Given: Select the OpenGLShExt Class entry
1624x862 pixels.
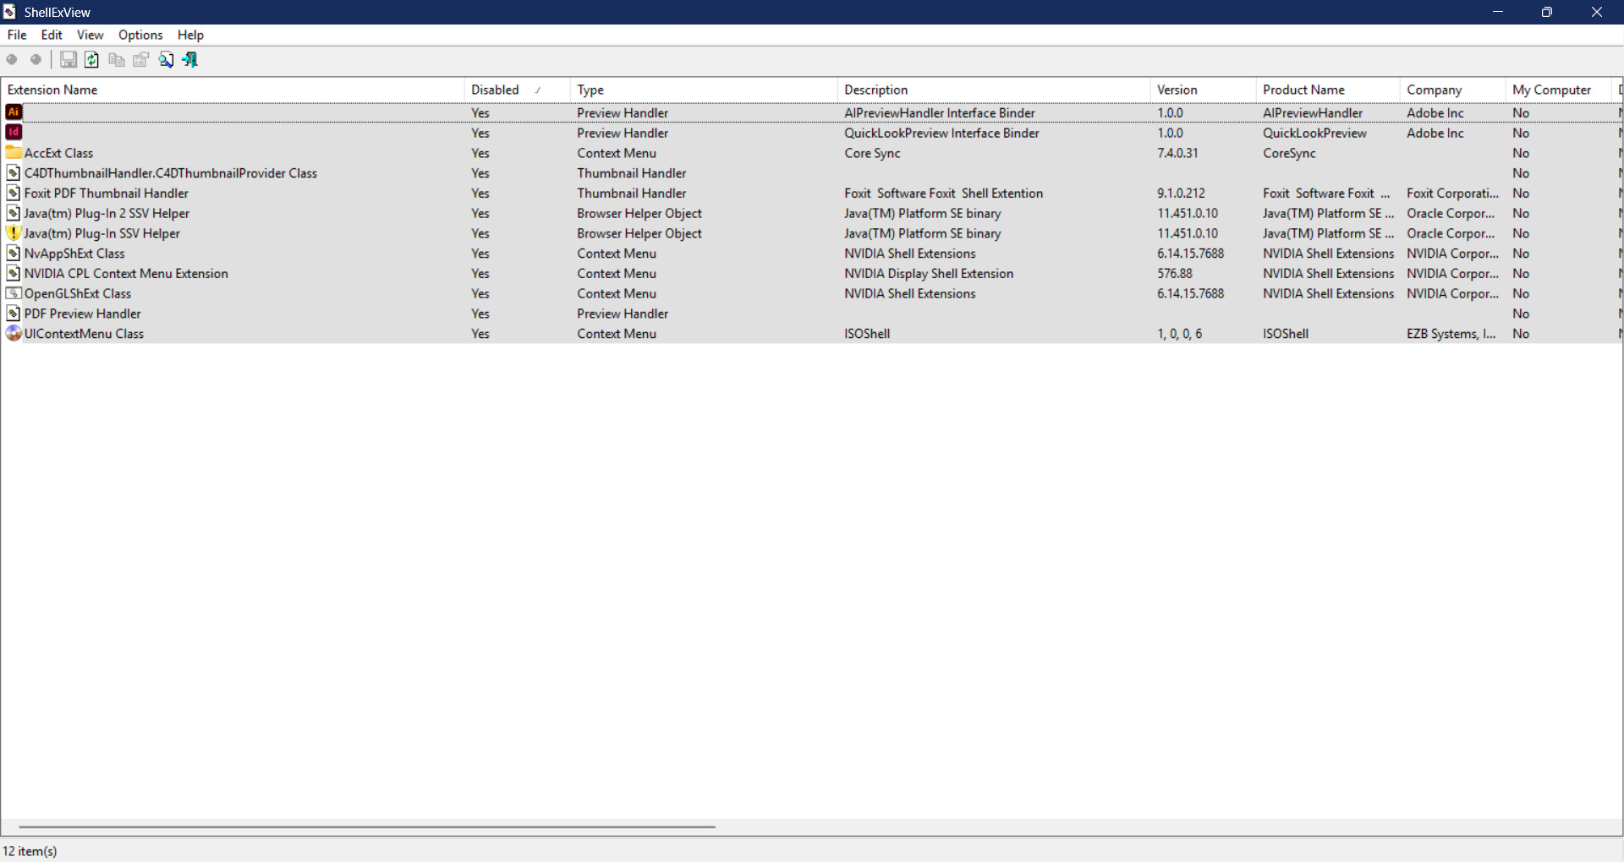Looking at the screenshot, I should click(x=78, y=294).
